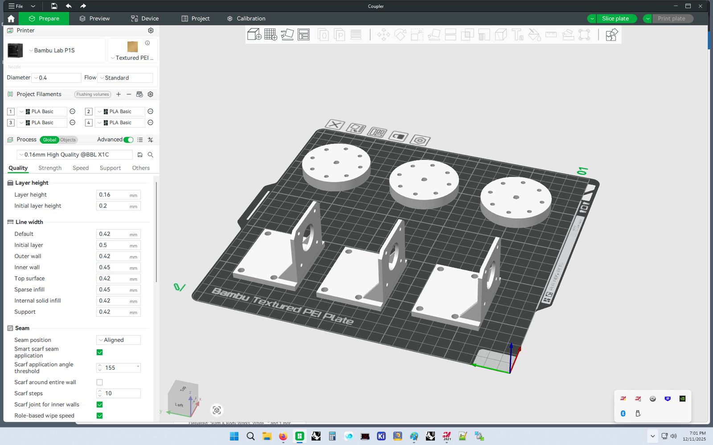Click the compare presets icon
Screen dimensions: 713x445
pyautogui.click(x=151, y=140)
